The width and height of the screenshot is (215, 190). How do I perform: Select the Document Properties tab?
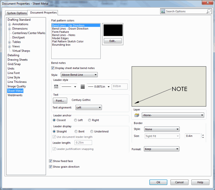click(43, 12)
